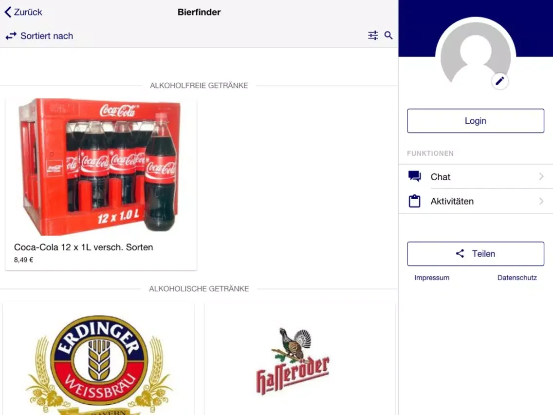Click the Chat speech bubbles icon
This screenshot has width=553, height=415.
[414, 176]
